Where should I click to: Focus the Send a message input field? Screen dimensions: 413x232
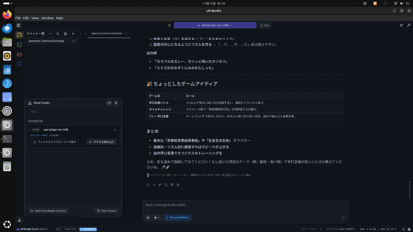[x=246, y=205]
